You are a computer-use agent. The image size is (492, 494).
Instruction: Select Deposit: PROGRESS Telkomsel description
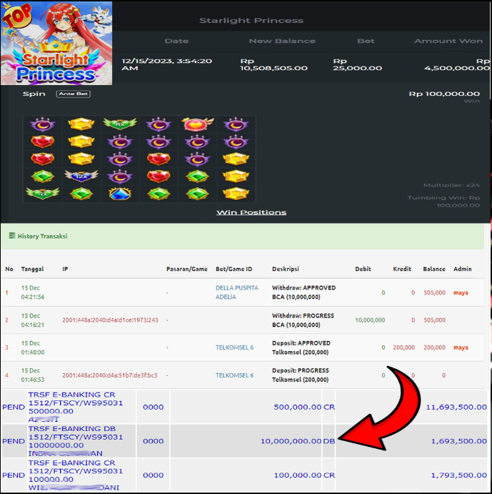301,375
